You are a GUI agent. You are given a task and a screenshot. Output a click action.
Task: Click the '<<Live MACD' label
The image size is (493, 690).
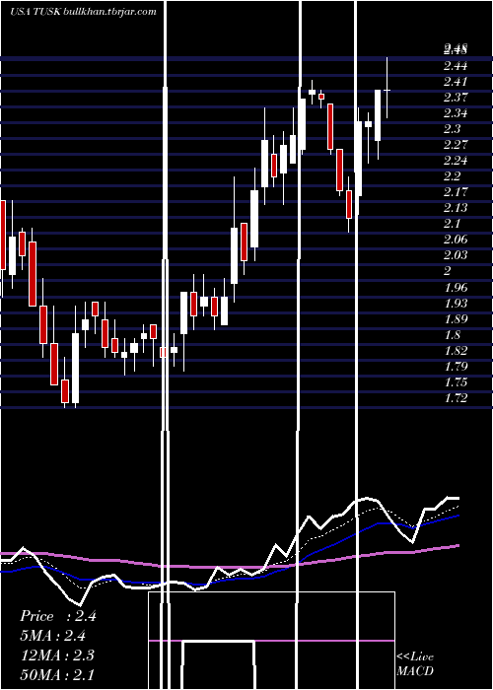[x=415, y=663]
